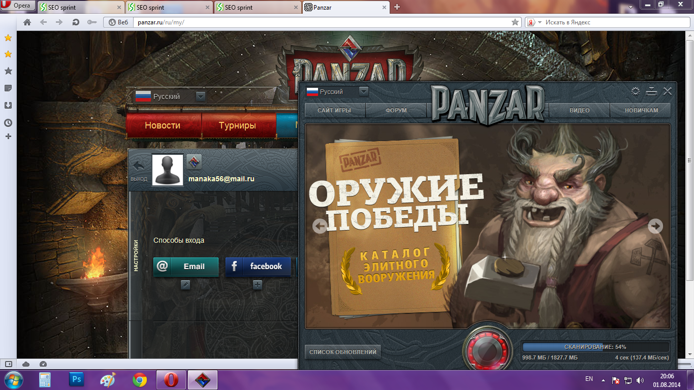Open the Турниры section on the website

(237, 125)
